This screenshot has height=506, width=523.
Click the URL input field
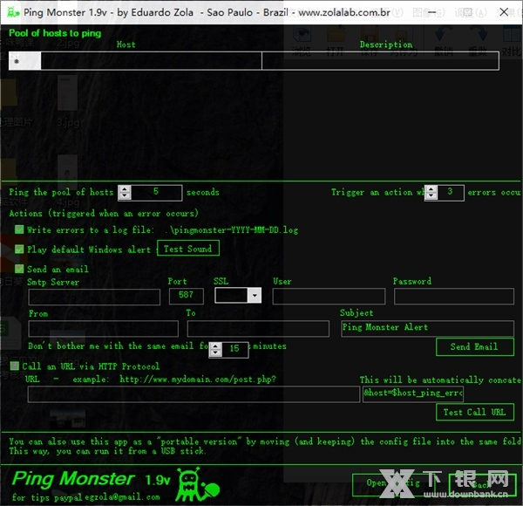click(x=194, y=394)
